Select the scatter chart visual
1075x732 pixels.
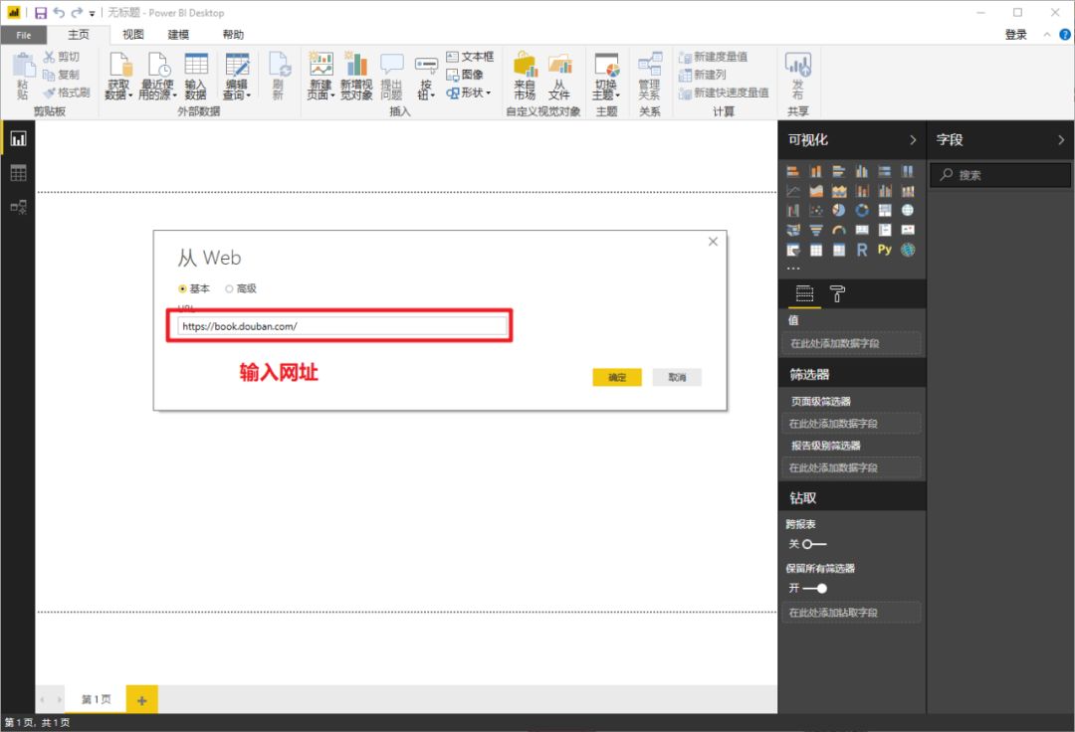coord(816,210)
